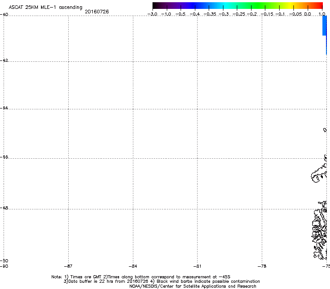Click longitude label -84
The image size is (330, 289).
[133, 266]
